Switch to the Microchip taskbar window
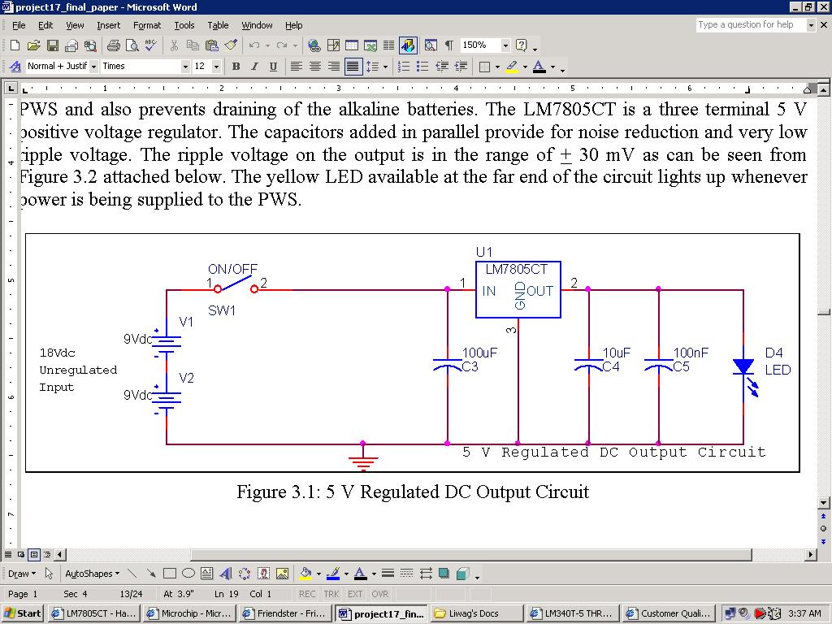The height and width of the screenshot is (624, 832). (188, 613)
